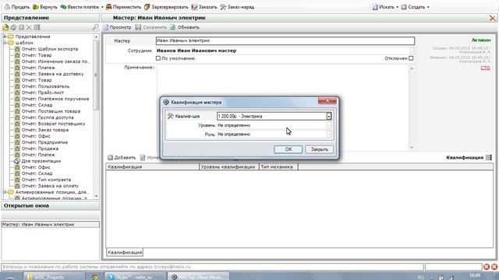
Task: Click the red СТО link
Action: tap(485, 68)
